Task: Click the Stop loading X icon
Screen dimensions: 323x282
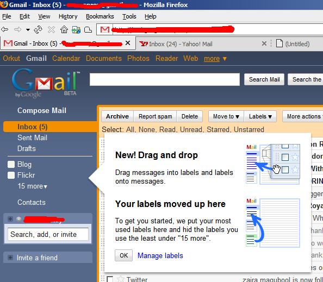Action: (x=51, y=30)
